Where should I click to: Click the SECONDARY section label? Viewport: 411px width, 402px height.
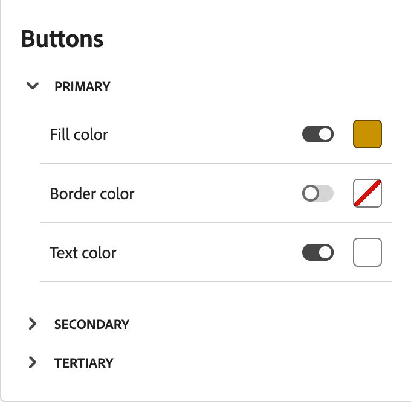(x=92, y=324)
